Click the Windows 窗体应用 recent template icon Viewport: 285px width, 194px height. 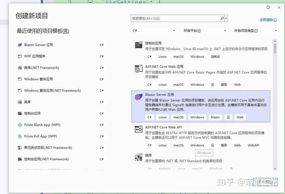pyautogui.click(x=20, y=79)
